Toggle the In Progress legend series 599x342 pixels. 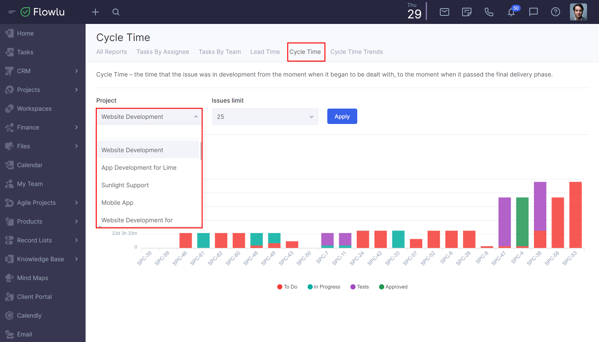click(324, 287)
